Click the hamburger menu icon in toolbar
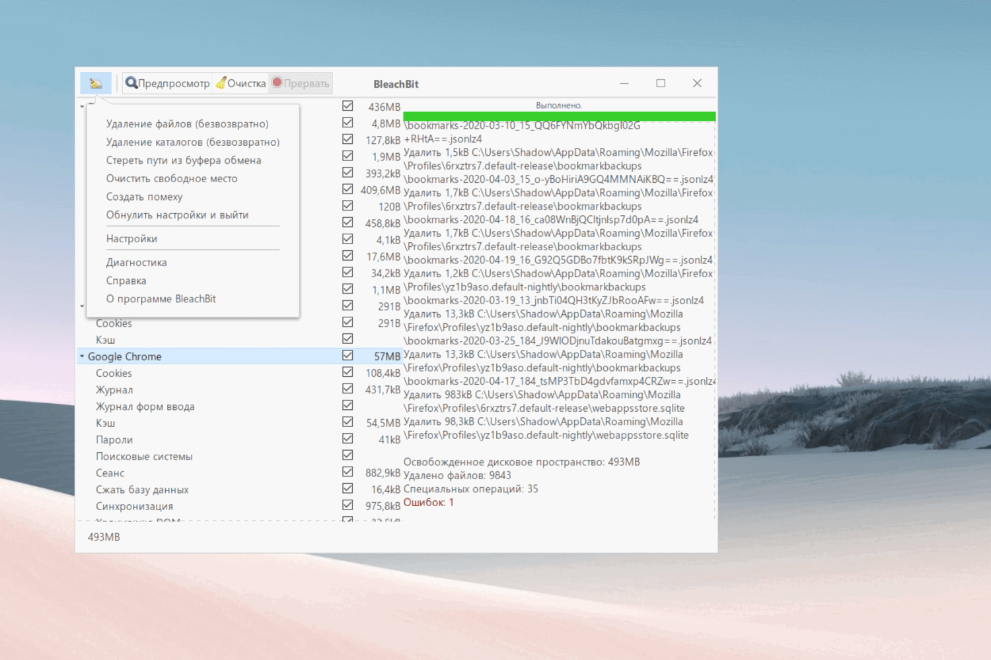 (96, 82)
